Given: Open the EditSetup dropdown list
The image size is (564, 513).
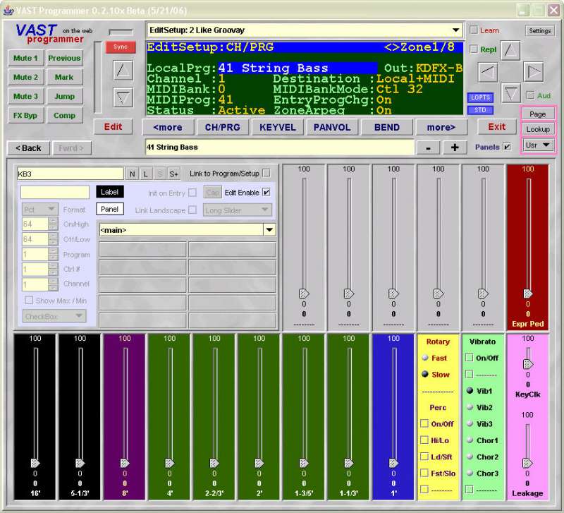Looking at the screenshot, I should point(456,30).
